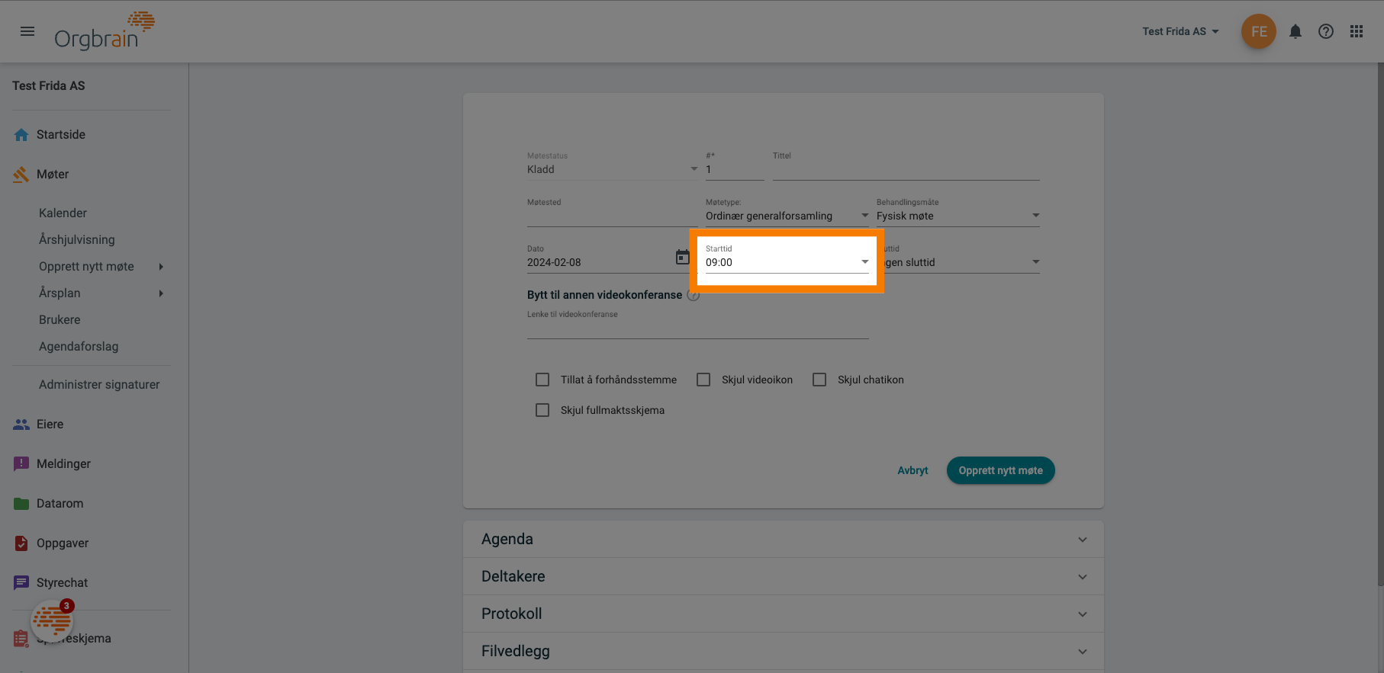Open the sluttid dropdown

[961, 262]
